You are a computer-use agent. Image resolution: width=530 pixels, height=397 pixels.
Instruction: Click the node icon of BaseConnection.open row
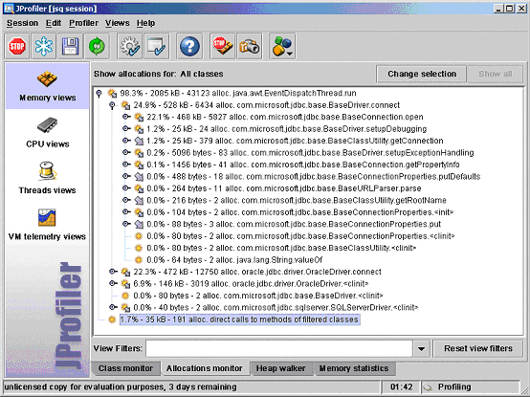click(x=139, y=118)
